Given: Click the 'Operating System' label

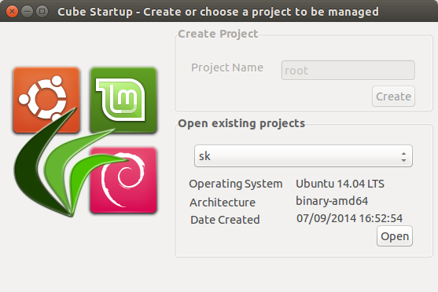Looking at the screenshot, I should click(x=236, y=184).
